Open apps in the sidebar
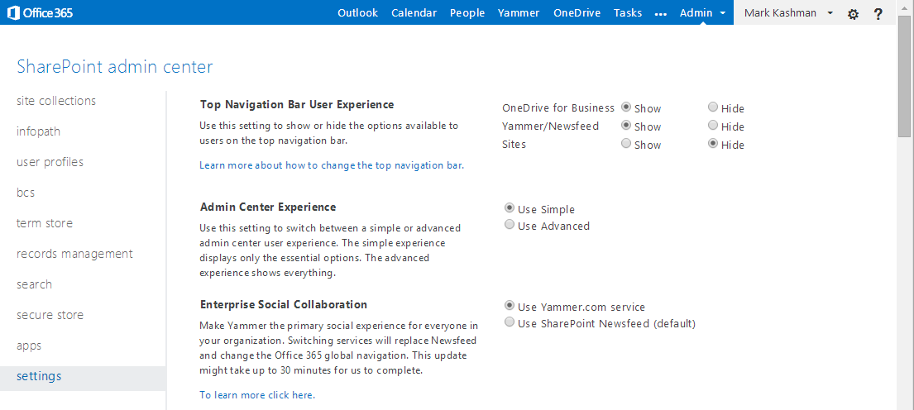The image size is (914, 410). click(29, 346)
